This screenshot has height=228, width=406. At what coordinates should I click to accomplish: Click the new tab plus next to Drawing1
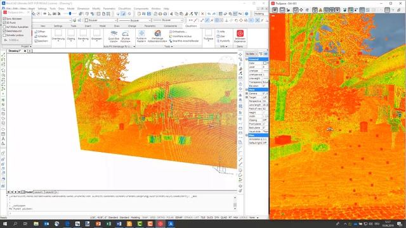click(30, 51)
